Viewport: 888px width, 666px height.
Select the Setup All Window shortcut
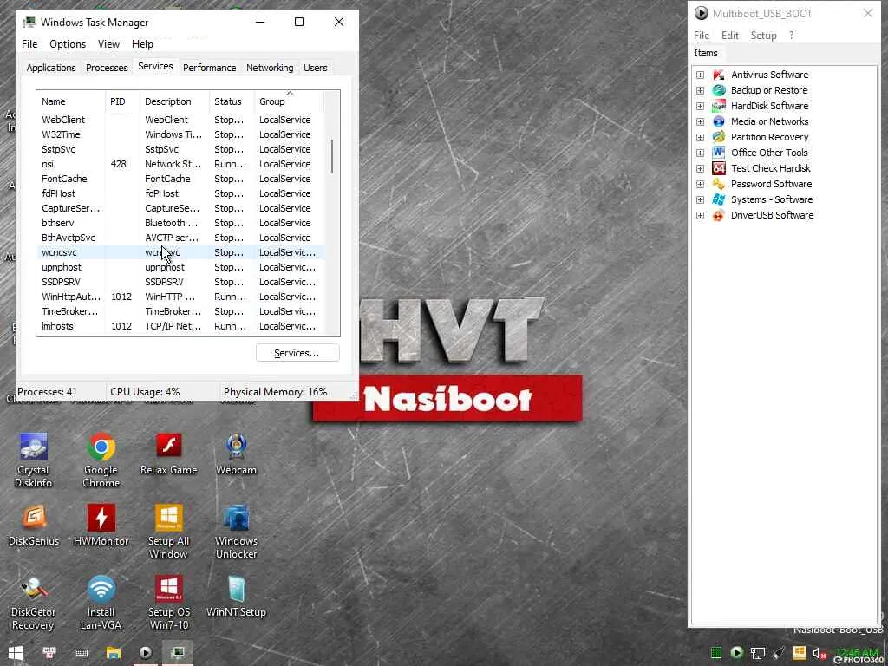(168, 532)
